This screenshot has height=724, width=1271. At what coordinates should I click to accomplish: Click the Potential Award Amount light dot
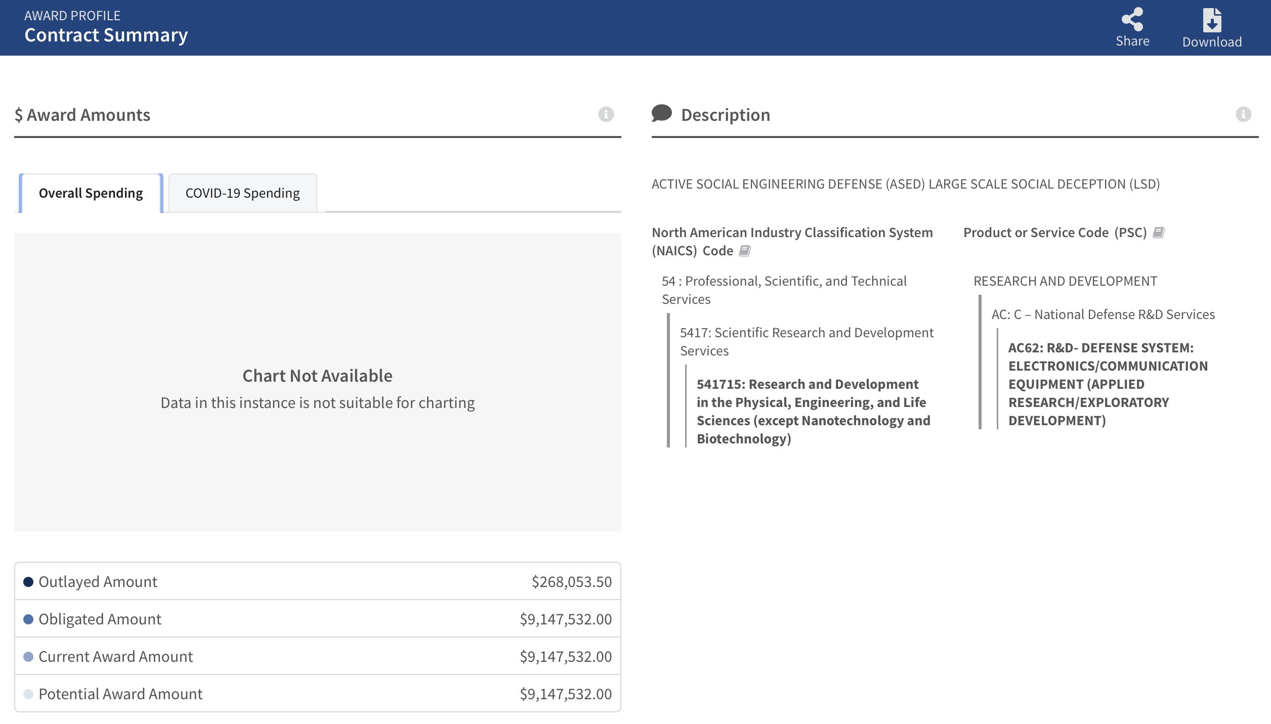coord(28,694)
